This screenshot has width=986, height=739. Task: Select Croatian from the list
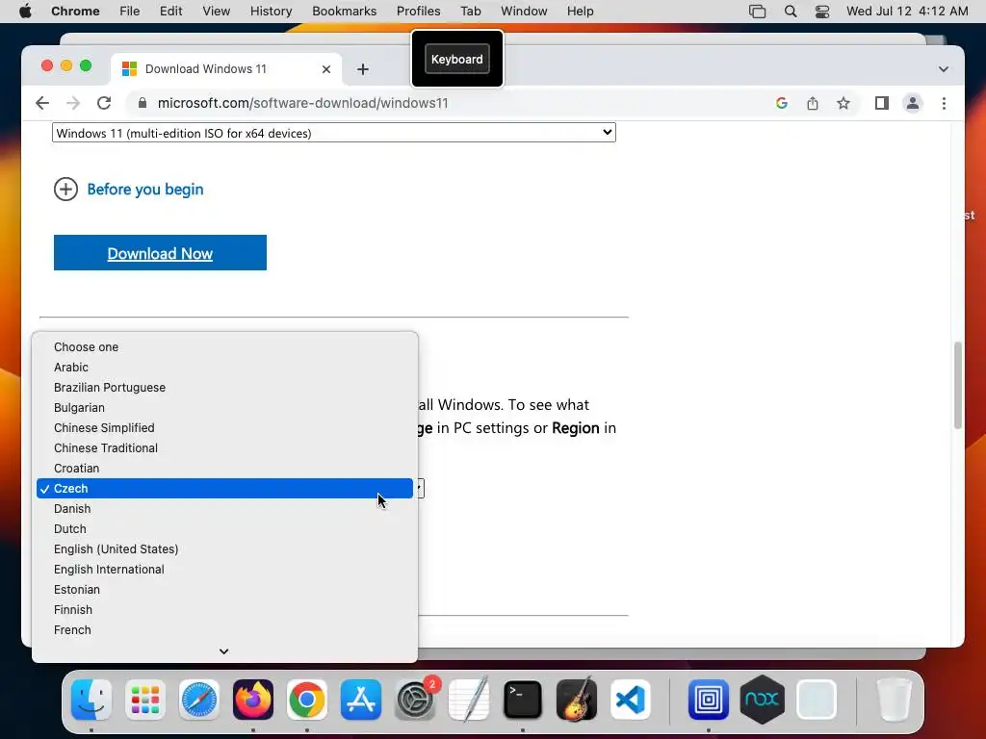click(x=225, y=469)
